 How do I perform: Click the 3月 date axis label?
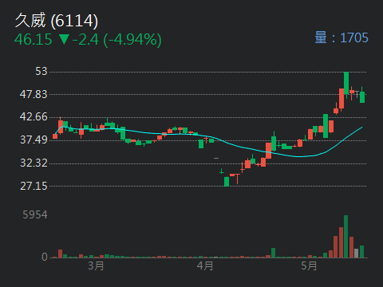pos(96,265)
